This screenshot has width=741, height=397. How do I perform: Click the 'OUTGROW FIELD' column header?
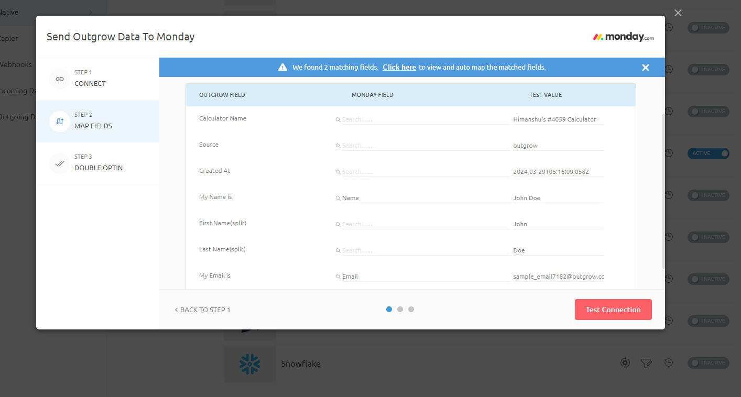tap(222, 95)
